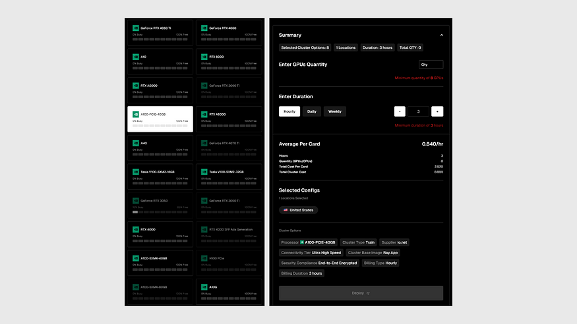
Task: Click the 0.840/hr average price
Action: pos(433,144)
